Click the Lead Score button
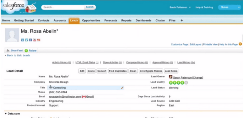Viewport: 243px width, 118px height. click(x=171, y=71)
